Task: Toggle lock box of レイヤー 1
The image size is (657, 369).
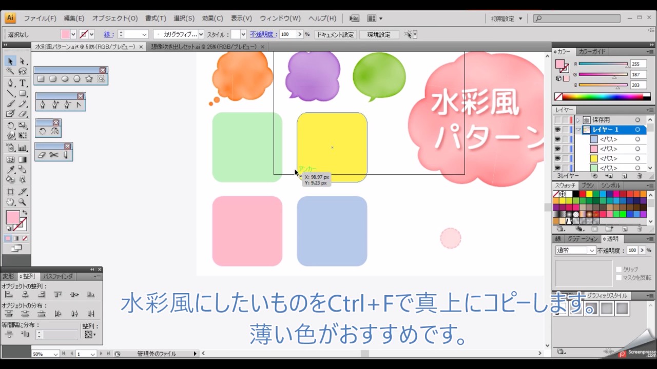Action: click(565, 130)
